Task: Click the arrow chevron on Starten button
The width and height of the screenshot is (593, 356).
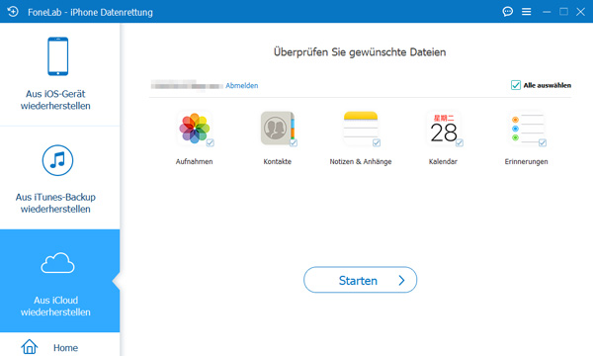Action: coord(401,280)
